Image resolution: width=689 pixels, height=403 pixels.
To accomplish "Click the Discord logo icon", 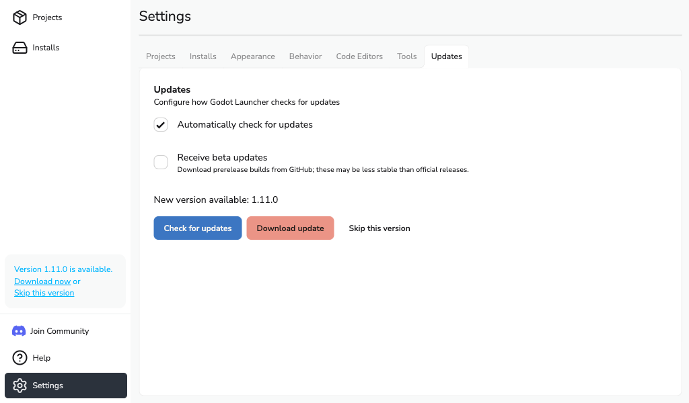I will pos(19,331).
